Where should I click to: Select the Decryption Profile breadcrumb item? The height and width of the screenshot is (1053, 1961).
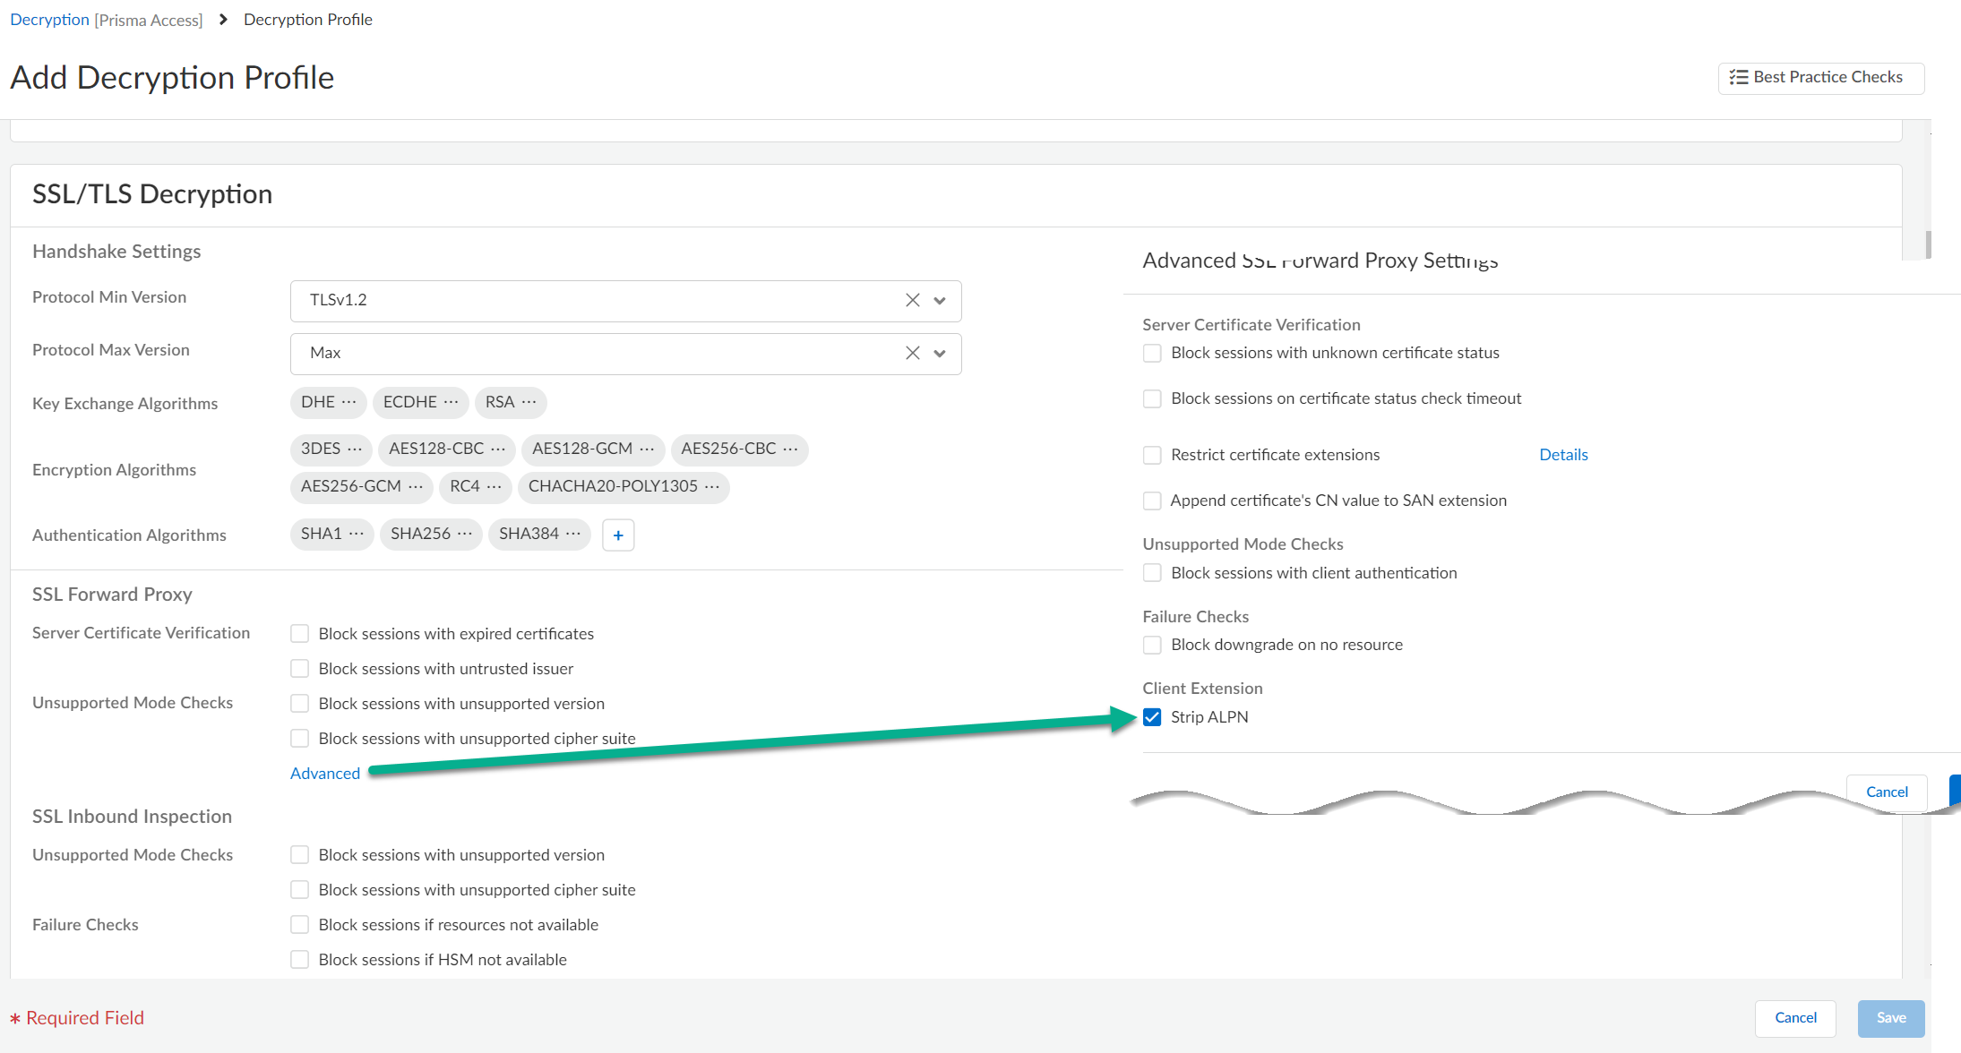pyautogui.click(x=308, y=20)
